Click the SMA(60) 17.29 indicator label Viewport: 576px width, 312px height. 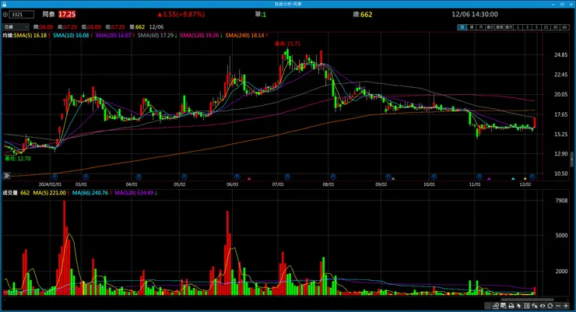[157, 35]
